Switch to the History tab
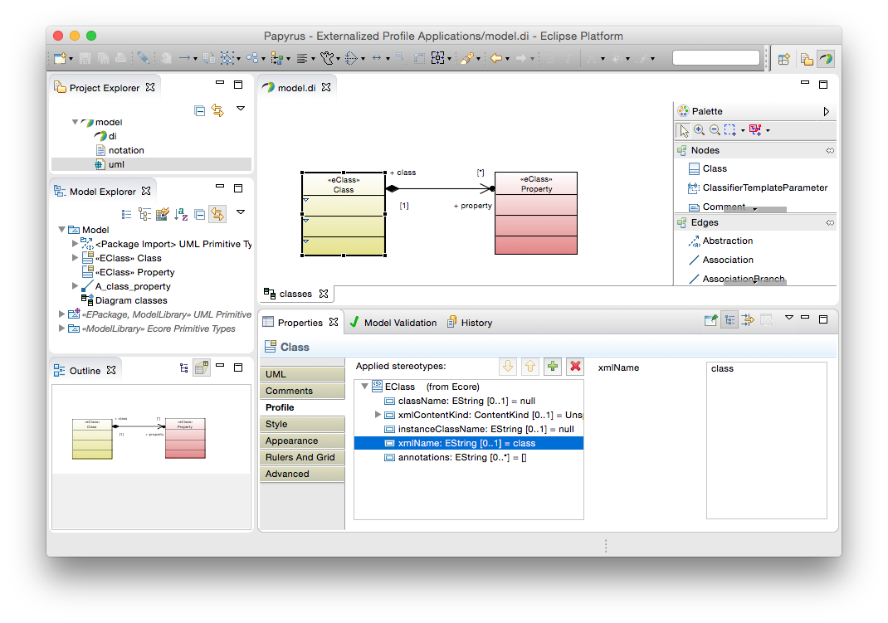This screenshot has height=623, width=888. [x=470, y=323]
